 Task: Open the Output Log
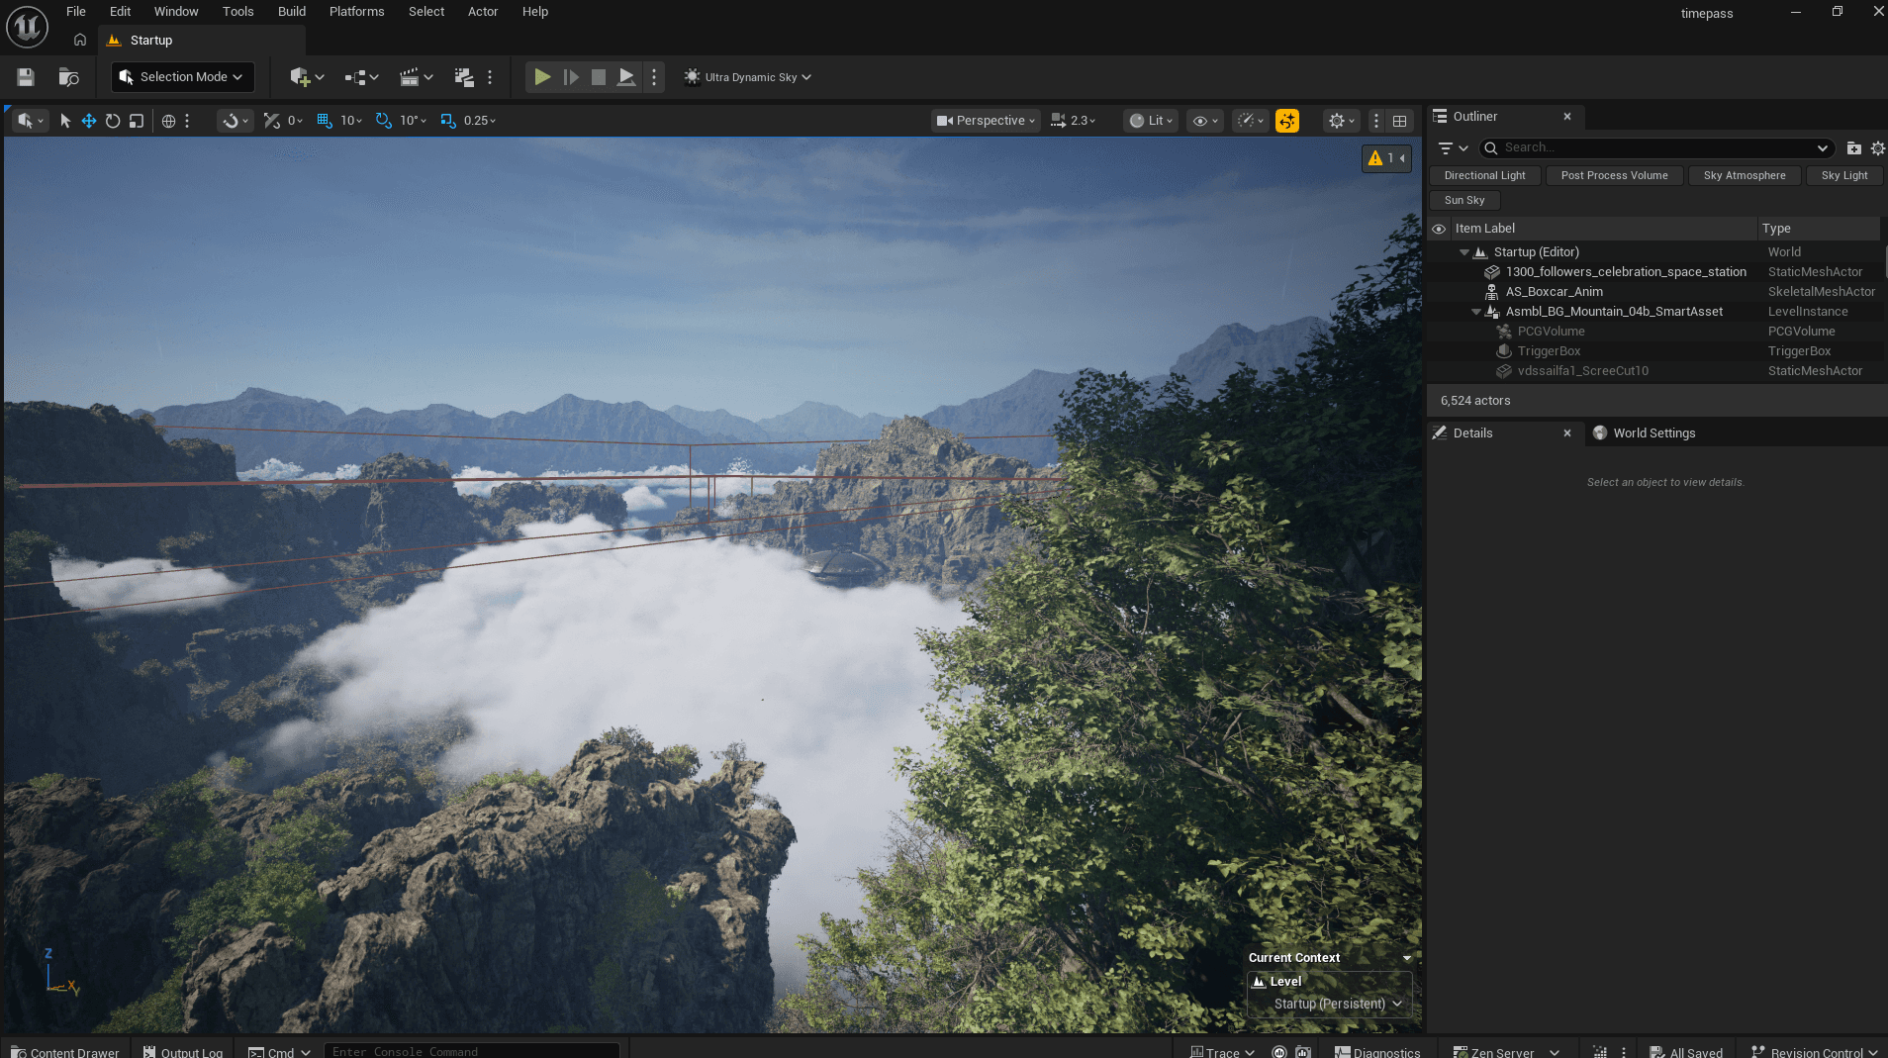tap(183, 1051)
